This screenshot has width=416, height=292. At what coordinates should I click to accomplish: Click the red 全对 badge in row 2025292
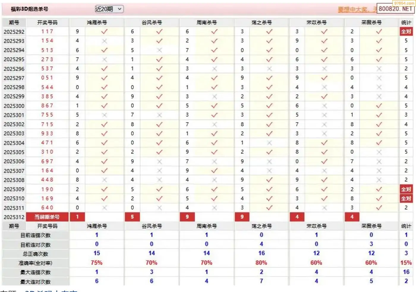click(x=406, y=31)
